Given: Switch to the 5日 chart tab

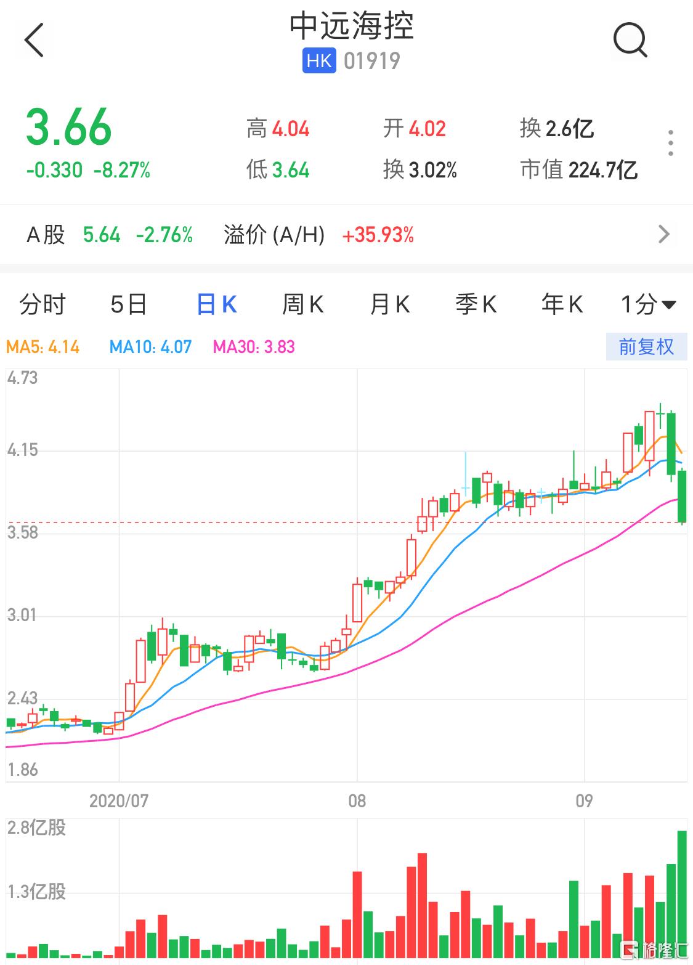Looking at the screenshot, I should click(129, 304).
